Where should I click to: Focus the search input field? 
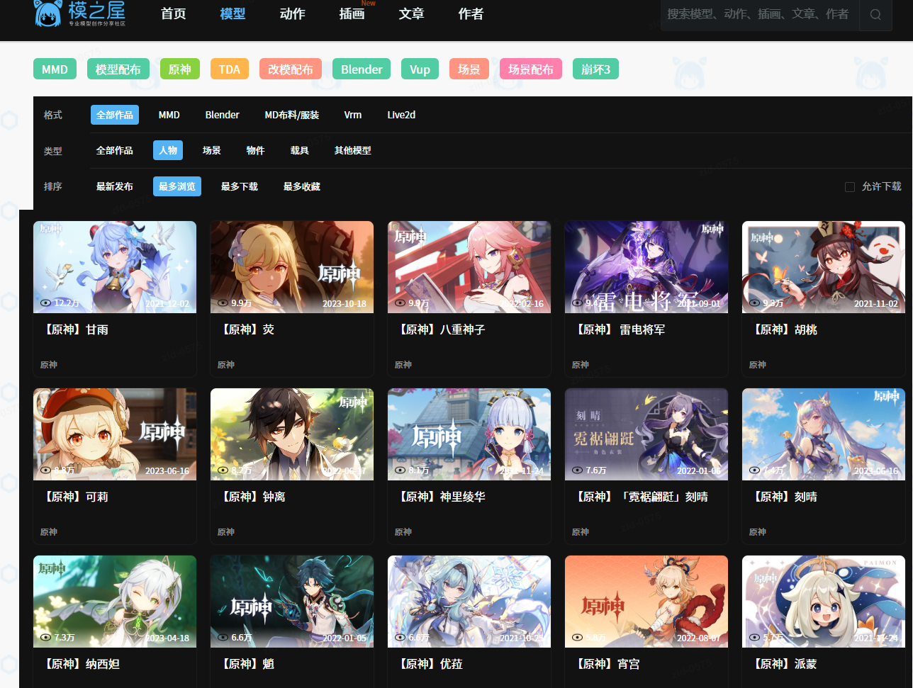(759, 14)
